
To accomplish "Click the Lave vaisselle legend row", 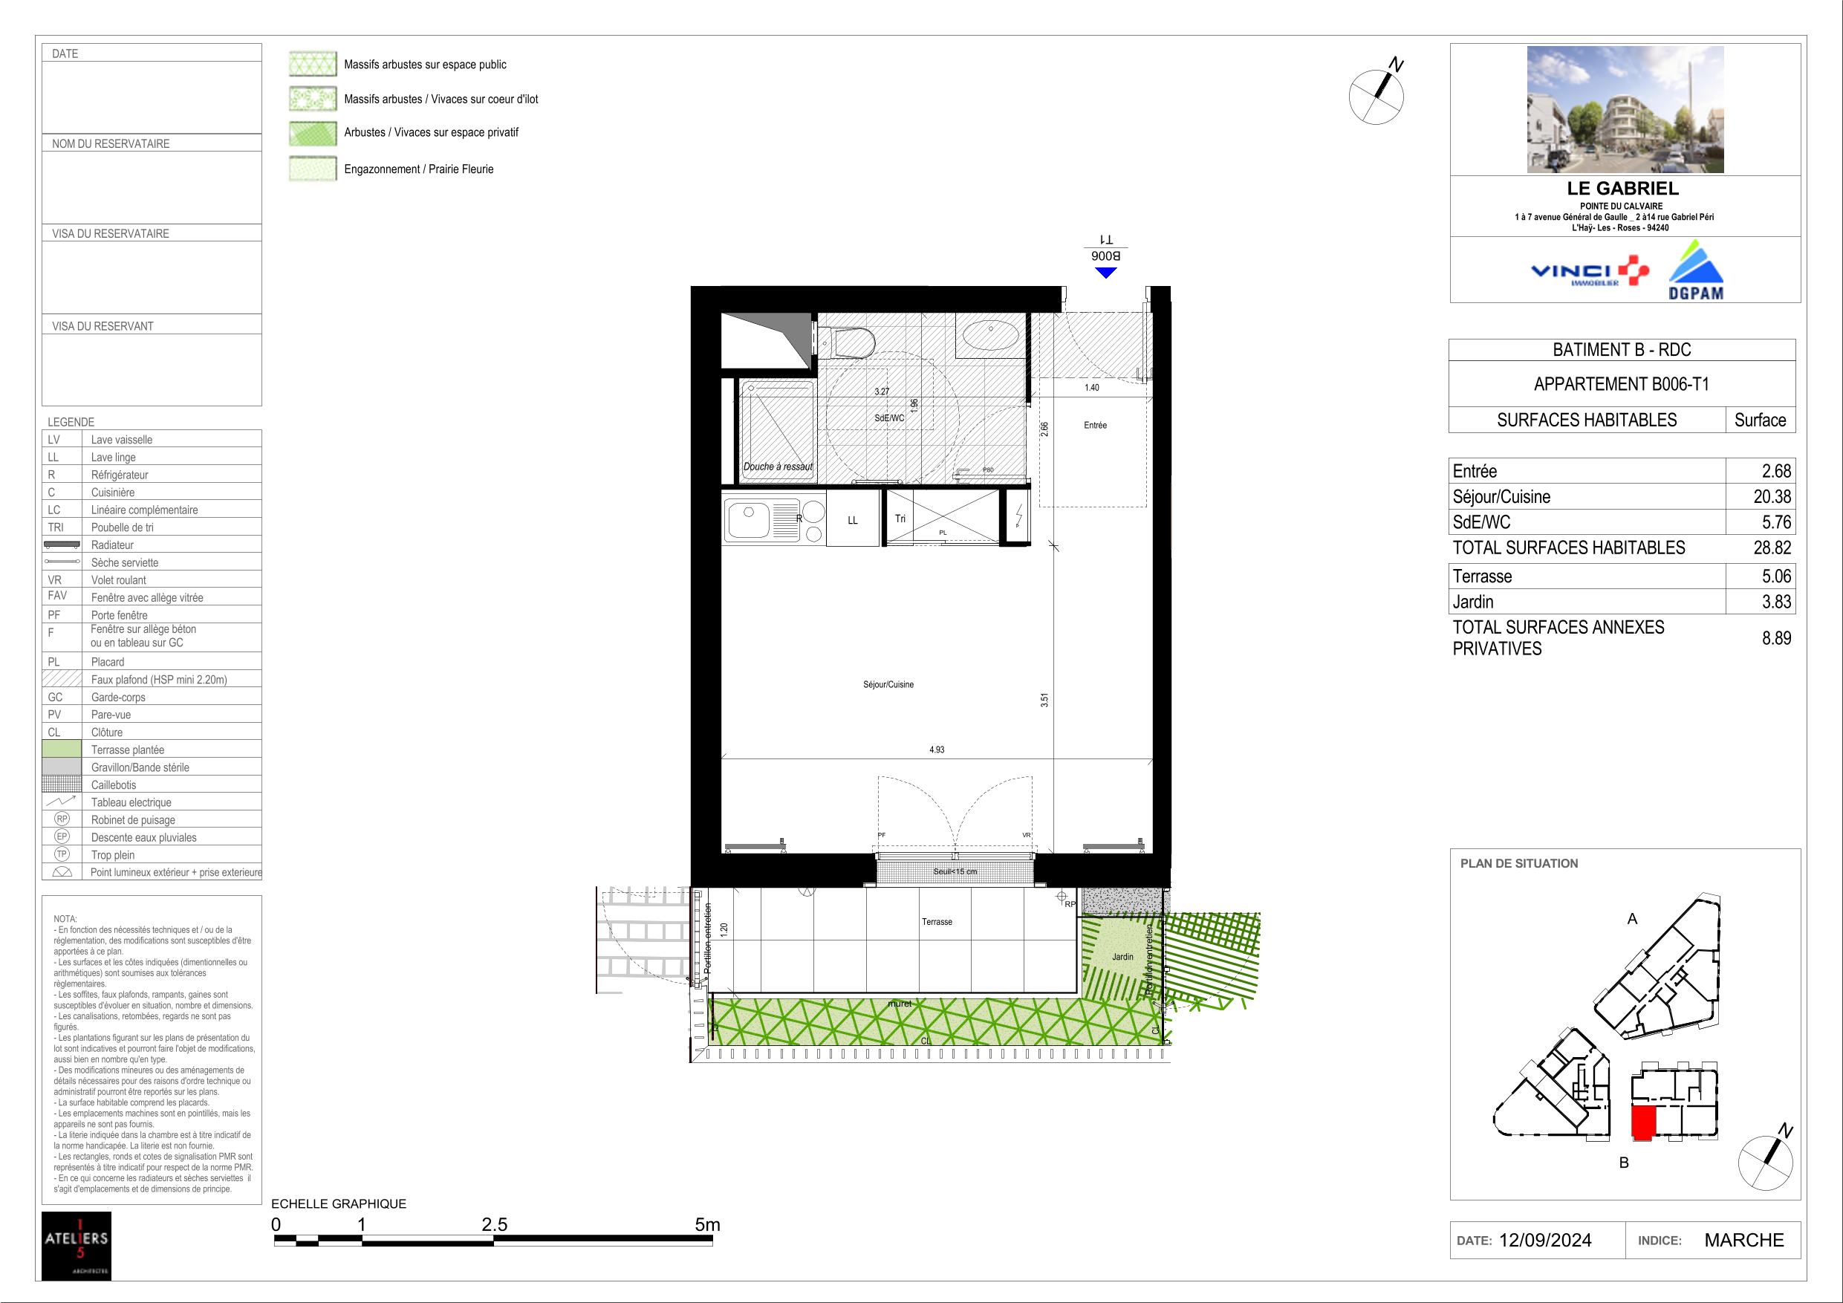I will coord(152,439).
